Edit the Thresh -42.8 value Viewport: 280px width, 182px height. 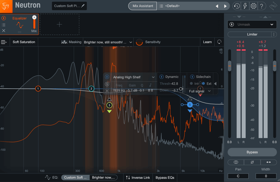coord(174,83)
